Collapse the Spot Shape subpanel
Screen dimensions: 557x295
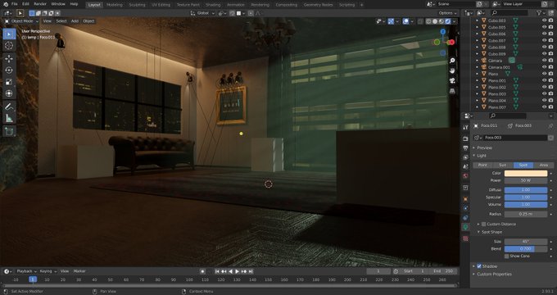[491, 232]
